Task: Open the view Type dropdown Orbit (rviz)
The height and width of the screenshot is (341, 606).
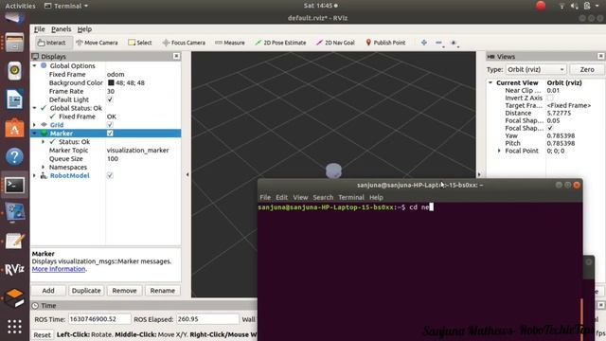Action: pyautogui.click(x=536, y=69)
